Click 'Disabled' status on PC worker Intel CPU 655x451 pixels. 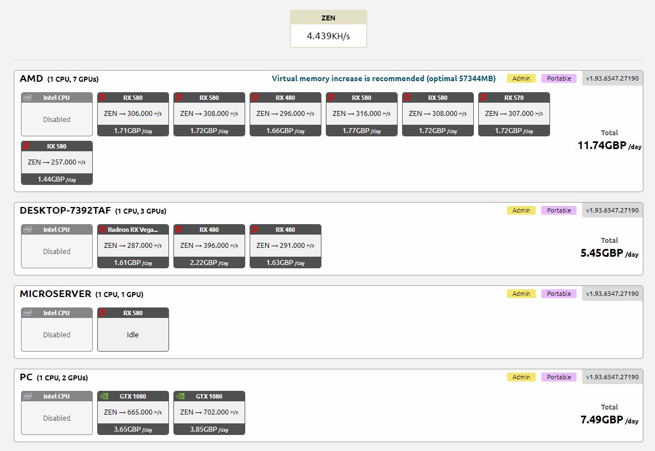(x=57, y=418)
